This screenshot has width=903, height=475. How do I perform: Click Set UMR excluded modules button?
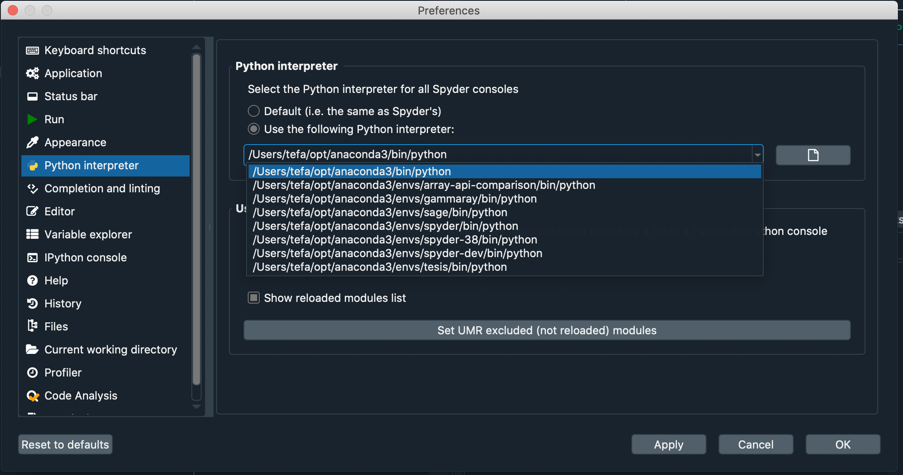[x=546, y=330]
